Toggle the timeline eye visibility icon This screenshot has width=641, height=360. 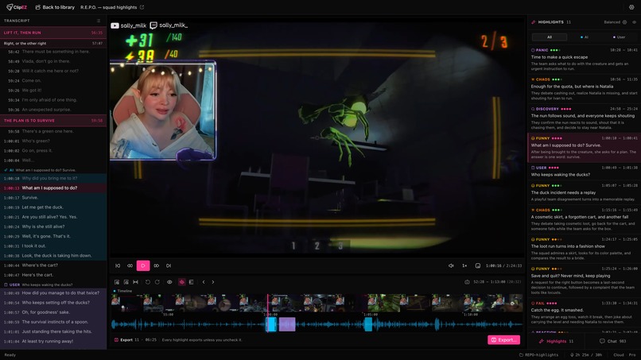[x=169, y=282]
